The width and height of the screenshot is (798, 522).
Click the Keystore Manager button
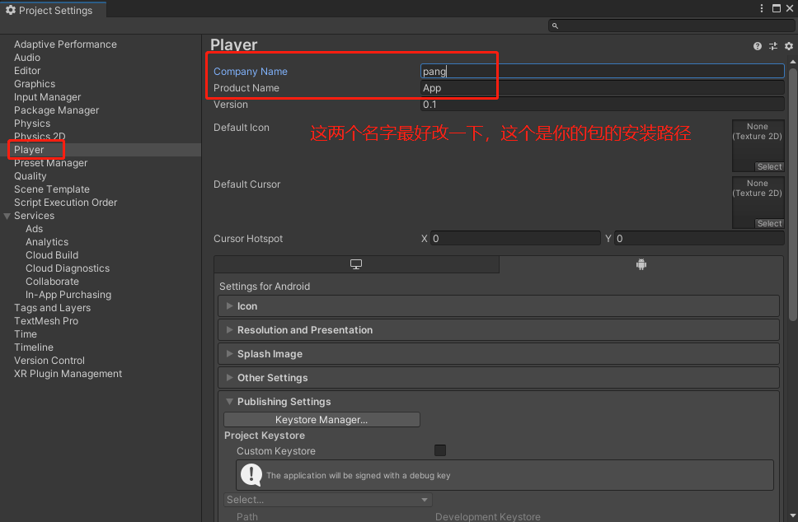click(x=321, y=419)
